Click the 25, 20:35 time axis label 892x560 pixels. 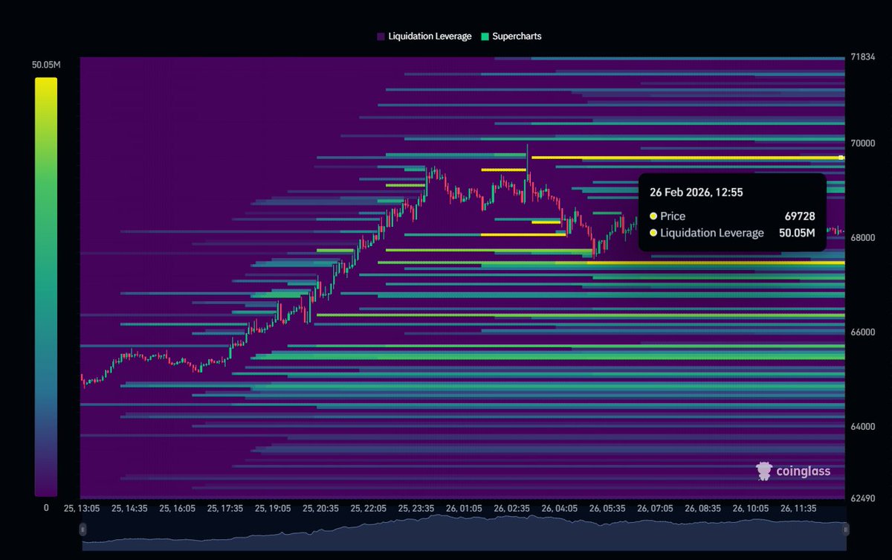pos(320,509)
